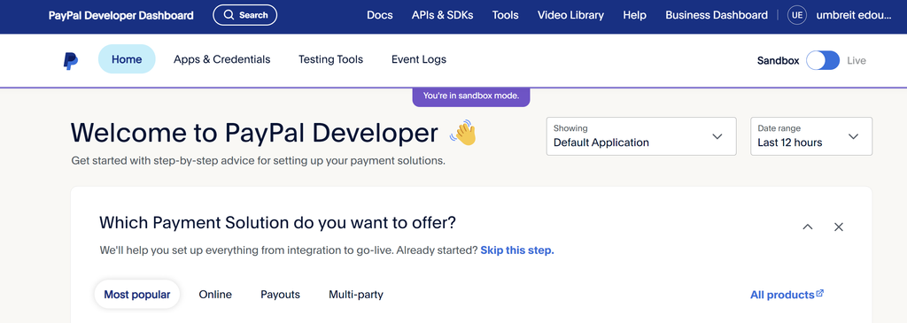Open the Search button
Image resolution: width=907 pixels, height=323 pixels.
[245, 15]
